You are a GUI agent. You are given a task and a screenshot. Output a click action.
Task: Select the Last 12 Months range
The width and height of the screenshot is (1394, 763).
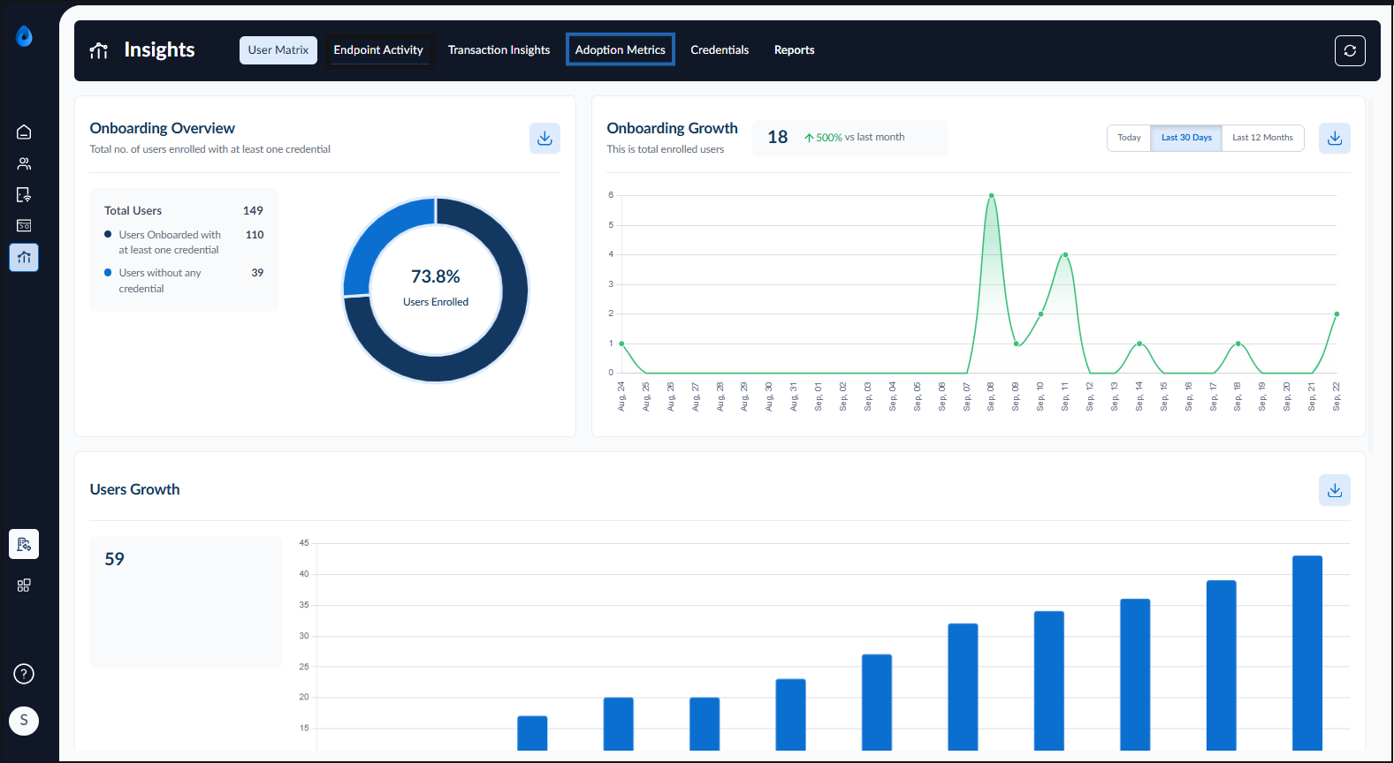1262,138
